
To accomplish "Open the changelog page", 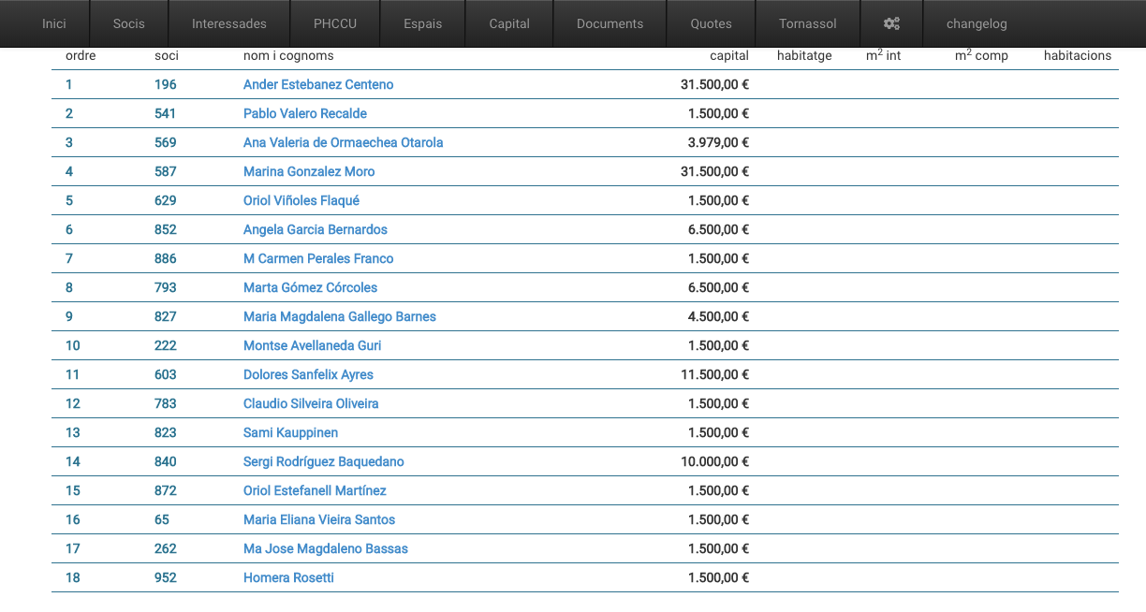I will click(x=977, y=23).
